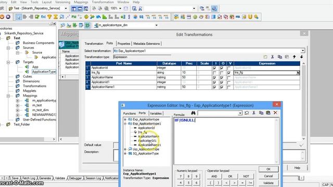
Task: Click the Mapping Designer M icon
Action: (x=8, y=17)
